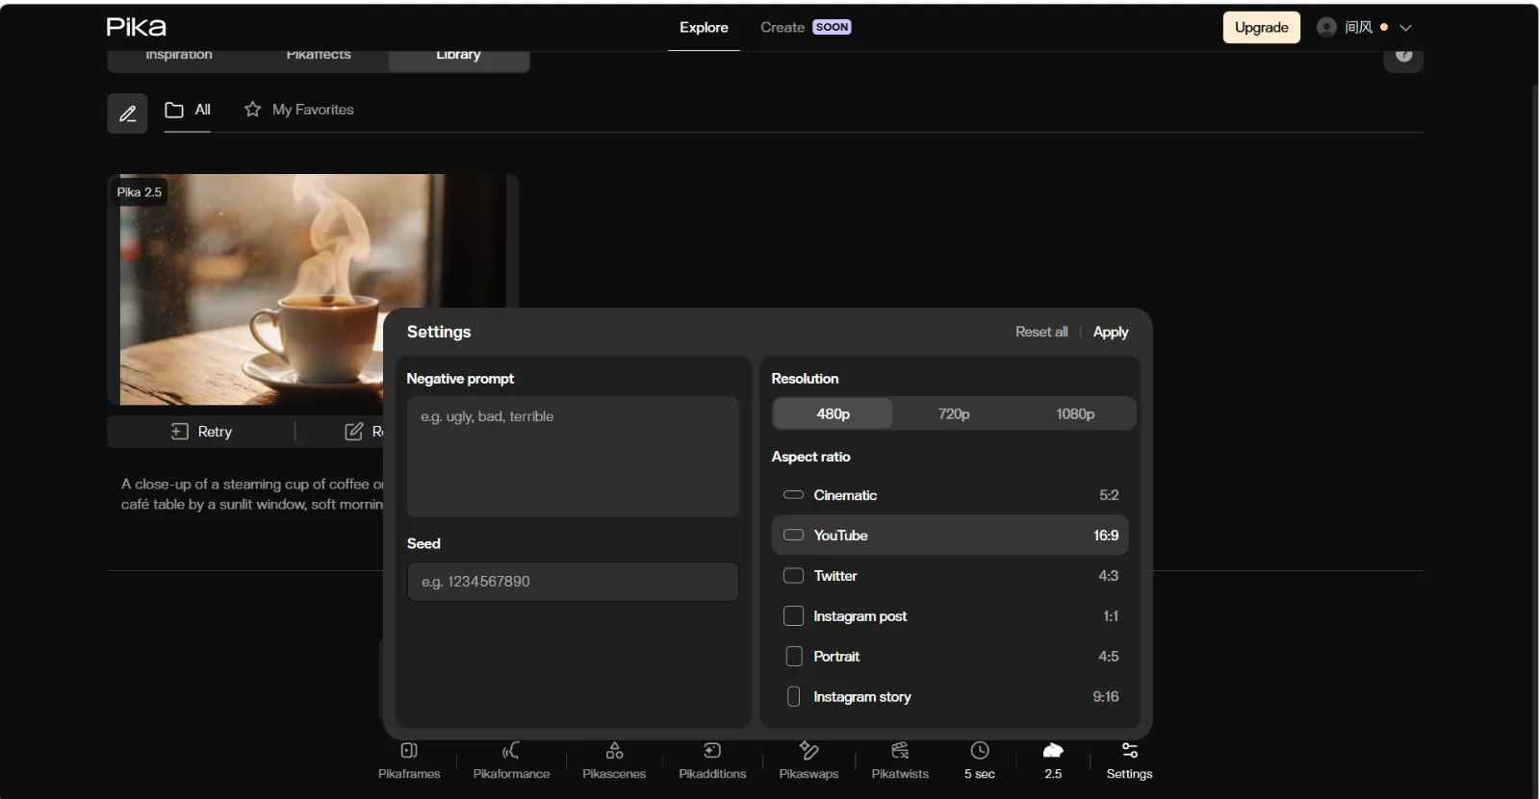1540x799 pixels.
Task: Select the 1080p resolution option
Action: tap(1075, 413)
